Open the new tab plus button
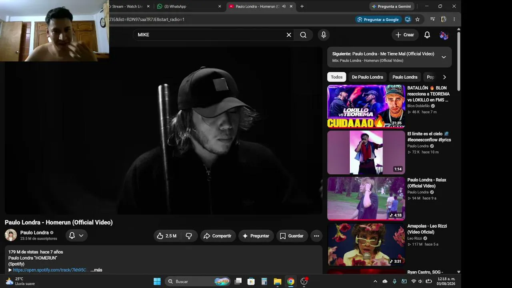The image size is (512, 288). (x=302, y=6)
